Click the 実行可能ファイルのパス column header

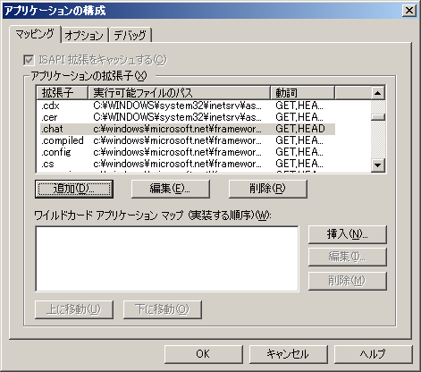(x=180, y=93)
